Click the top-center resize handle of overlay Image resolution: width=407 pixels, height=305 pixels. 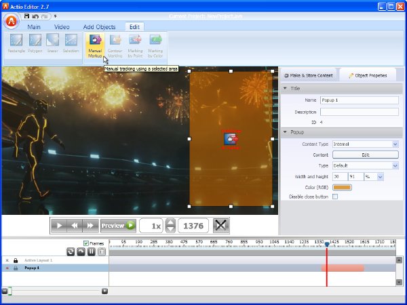pos(231,71)
